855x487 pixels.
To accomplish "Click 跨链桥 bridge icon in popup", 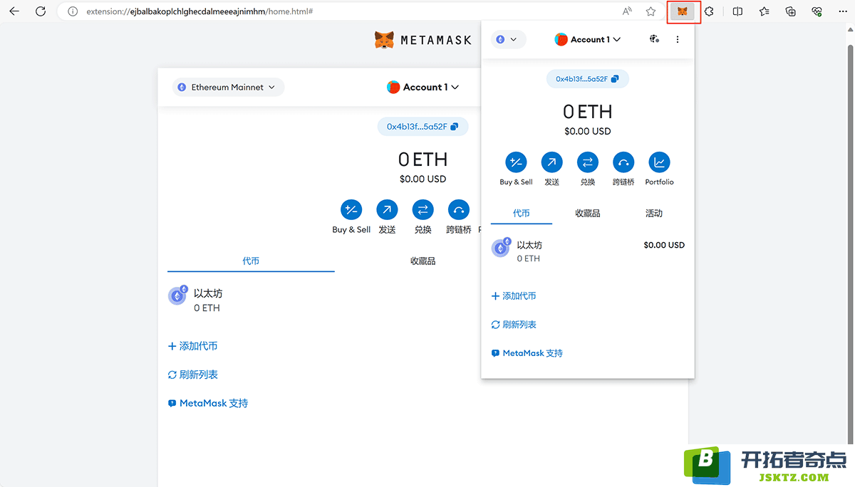I will click(623, 162).
